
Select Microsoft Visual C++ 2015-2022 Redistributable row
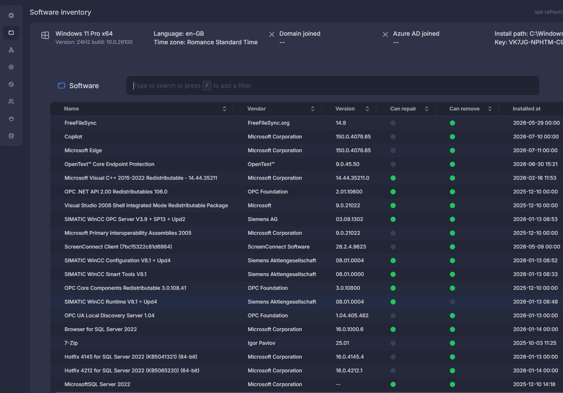(307, 178)
